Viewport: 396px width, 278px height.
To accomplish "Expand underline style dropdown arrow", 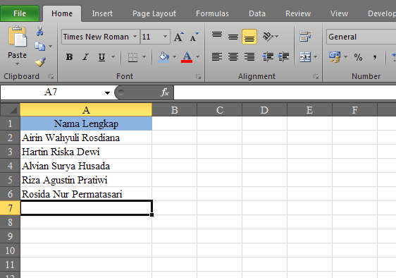I will click(x=113, y=57).
